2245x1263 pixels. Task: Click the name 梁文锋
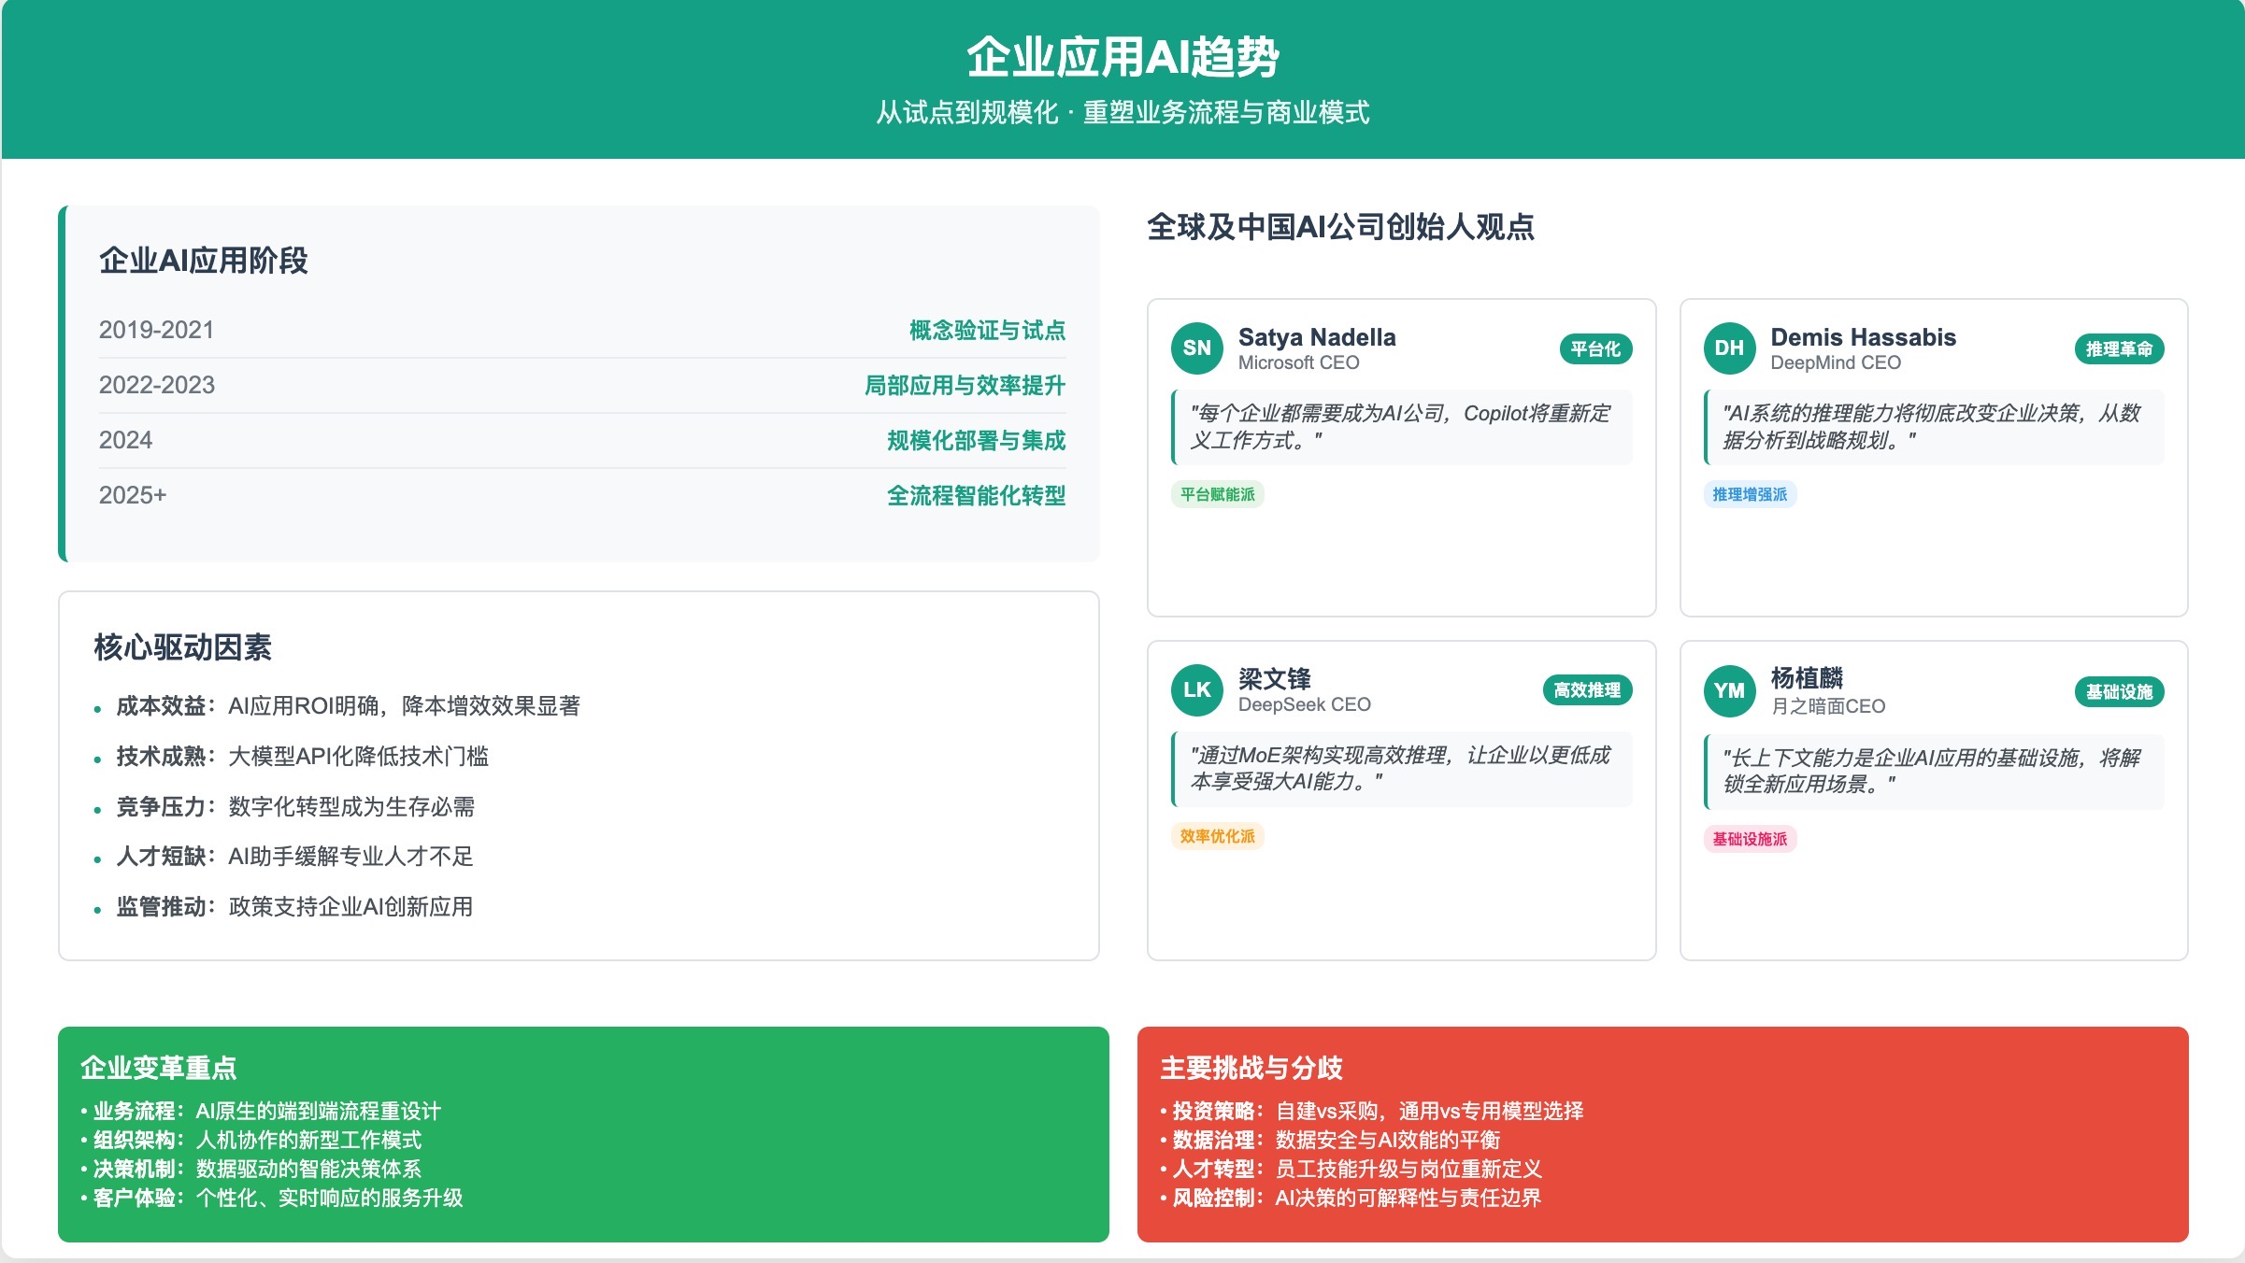coord(1274,678)
